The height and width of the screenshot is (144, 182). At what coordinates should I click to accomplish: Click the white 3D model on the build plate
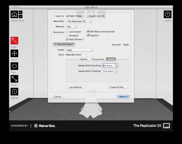pos(91,110)
